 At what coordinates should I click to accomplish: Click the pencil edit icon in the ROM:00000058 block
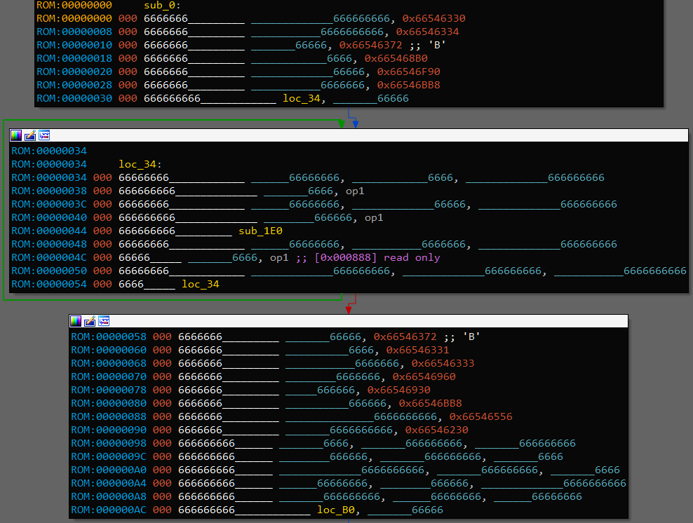tap(90, 321)
